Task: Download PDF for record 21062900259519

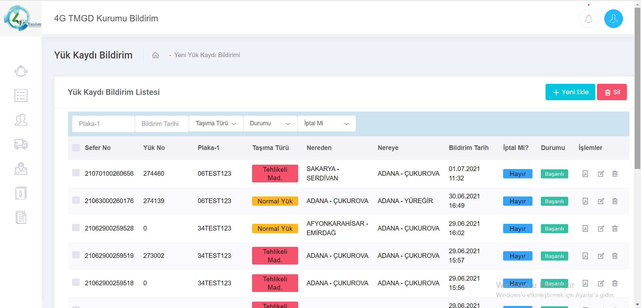Action: coord(585,256)
